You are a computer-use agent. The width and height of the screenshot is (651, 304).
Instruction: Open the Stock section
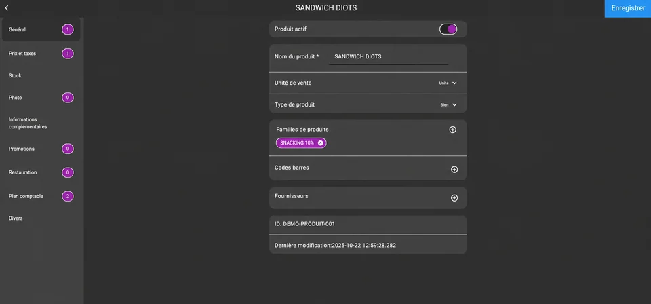tap(41, 75)
